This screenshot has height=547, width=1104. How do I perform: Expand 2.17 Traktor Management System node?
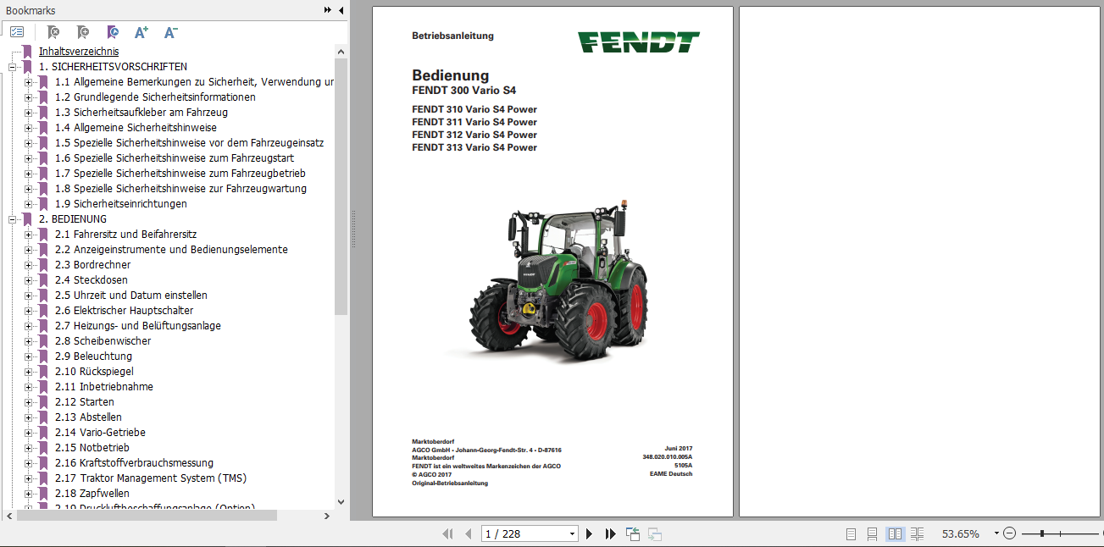[x=28, y=478]
